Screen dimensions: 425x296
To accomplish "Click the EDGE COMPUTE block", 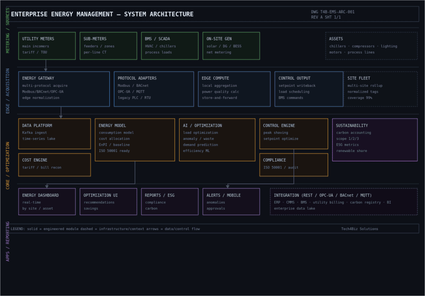I will click(234, 89).
